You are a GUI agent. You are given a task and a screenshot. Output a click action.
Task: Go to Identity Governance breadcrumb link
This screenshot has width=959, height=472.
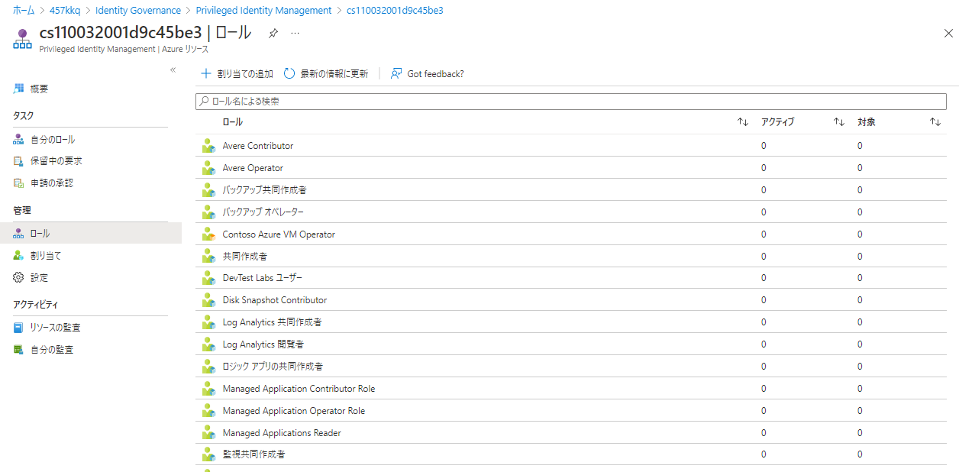click(138, 11)
